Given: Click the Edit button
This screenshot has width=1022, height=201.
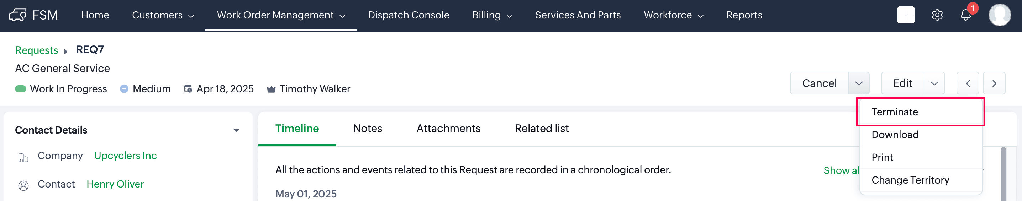Looking at the screenshot, I should pyautogui.click(x=902, y=83).
